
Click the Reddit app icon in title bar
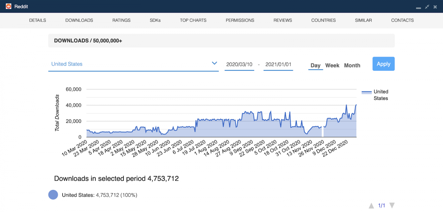click(x=8, y=6)
